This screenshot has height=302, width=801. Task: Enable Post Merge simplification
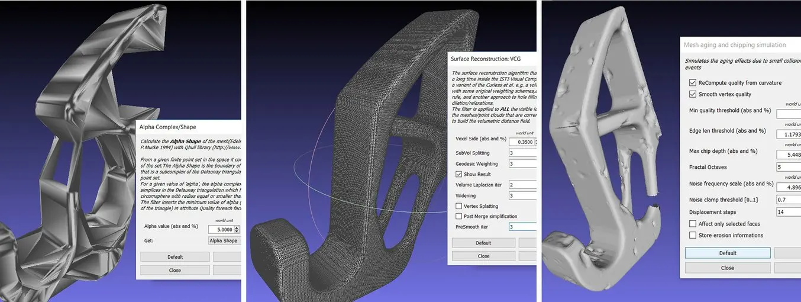[458, 217]
